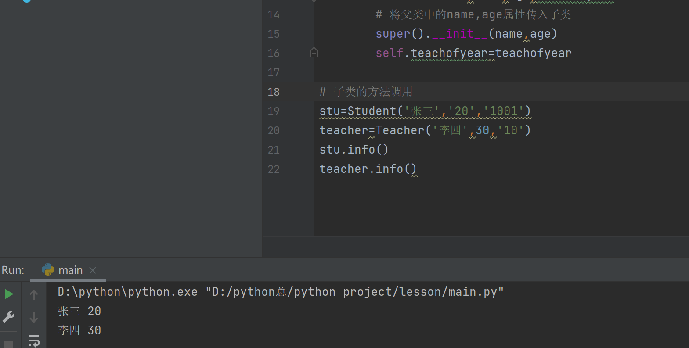Close the main run tab

[93, 270]
